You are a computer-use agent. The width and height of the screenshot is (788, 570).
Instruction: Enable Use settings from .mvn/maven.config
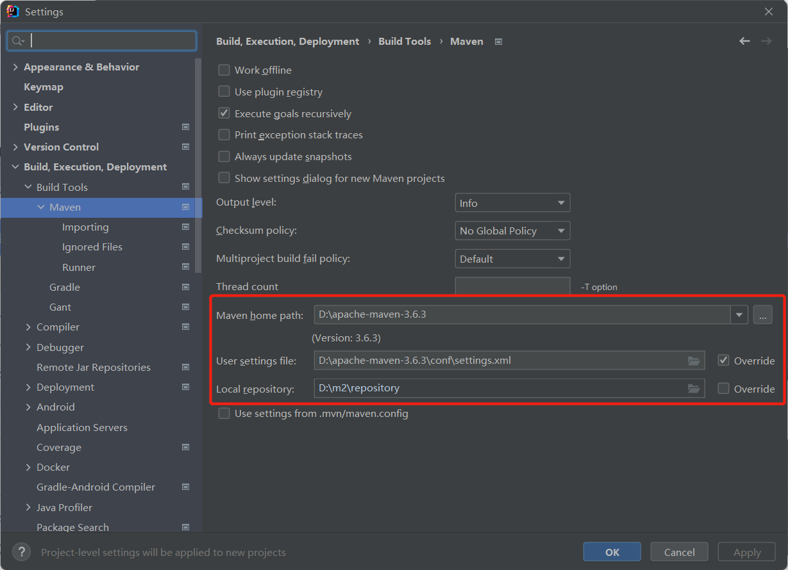coord(224,413)
